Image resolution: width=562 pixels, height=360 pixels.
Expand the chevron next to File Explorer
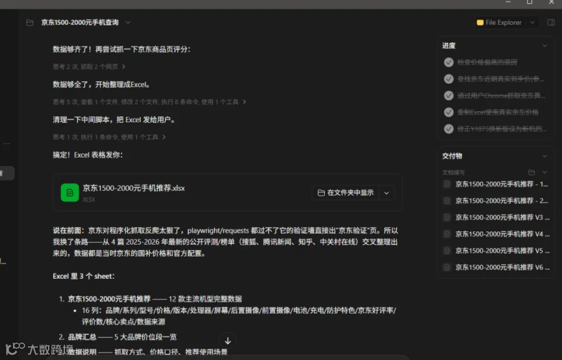pos(533,22)
